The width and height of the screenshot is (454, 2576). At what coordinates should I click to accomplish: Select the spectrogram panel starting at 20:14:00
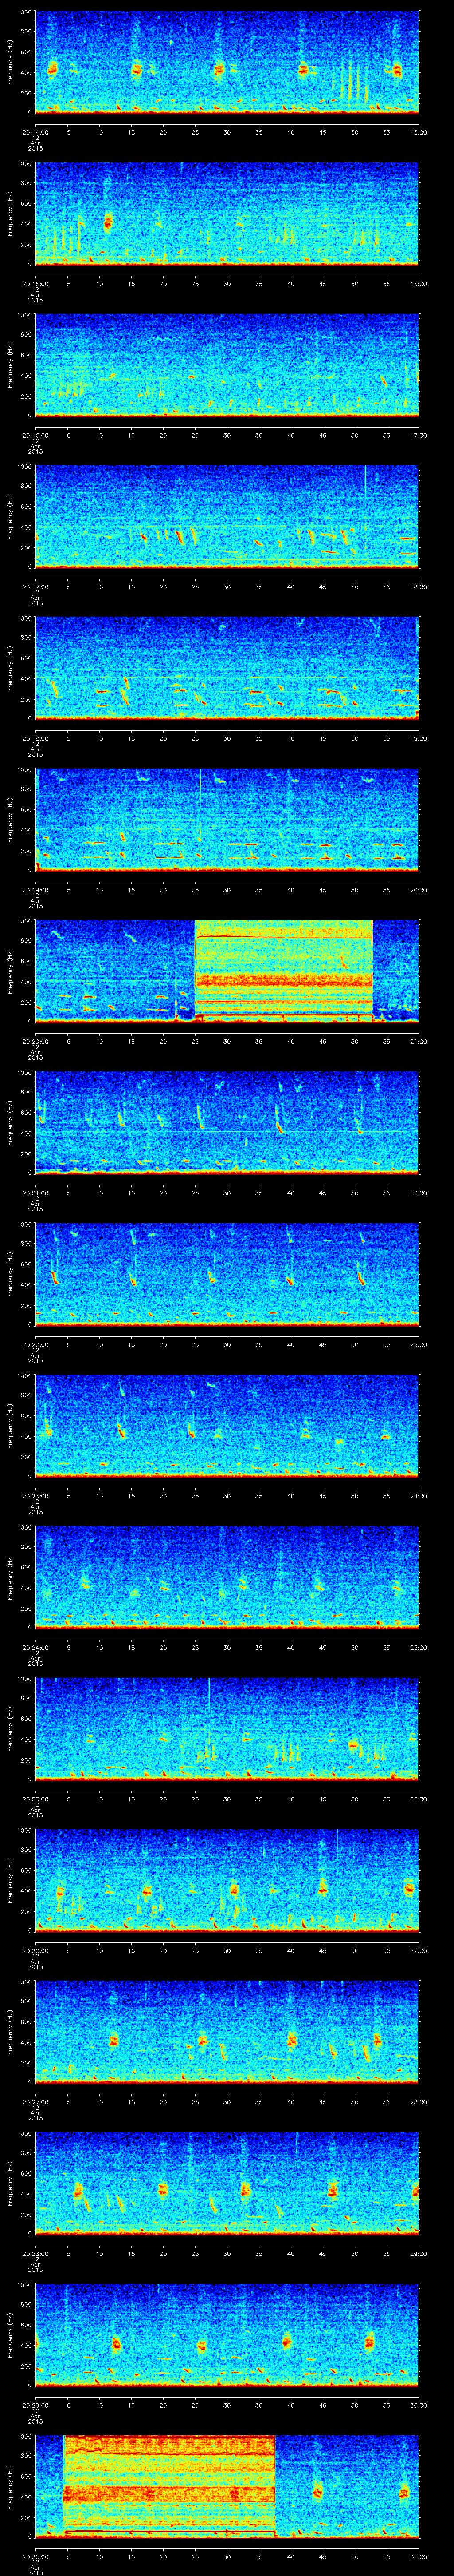(x=227, y=62)
